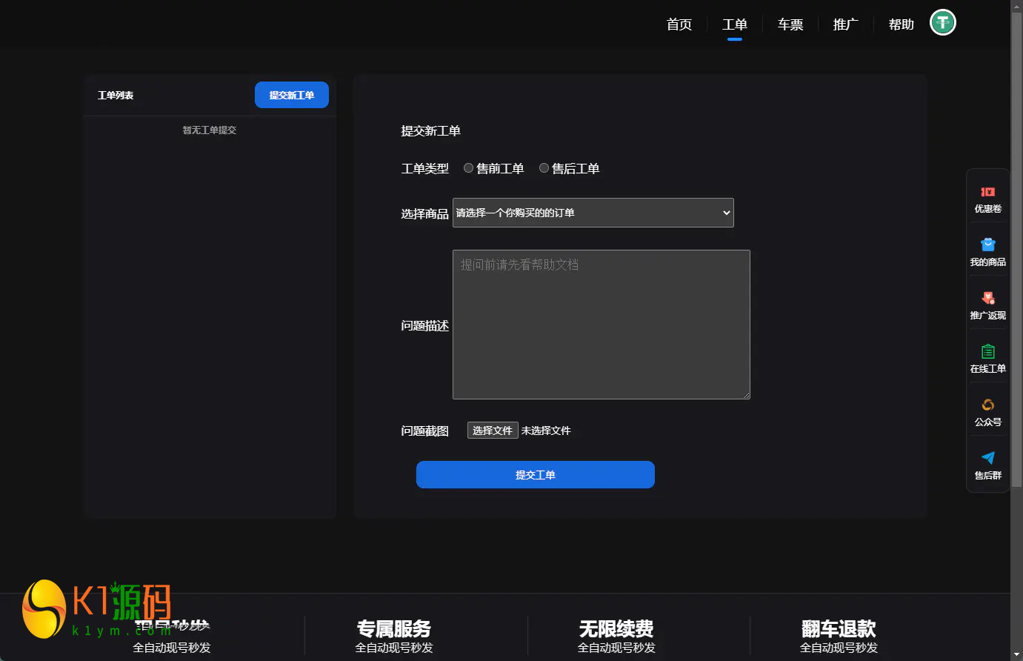This screenshot has width=1023, height=661.
Task: Click the 售后群 Telegram icon
Action: [x=987, y=459]
